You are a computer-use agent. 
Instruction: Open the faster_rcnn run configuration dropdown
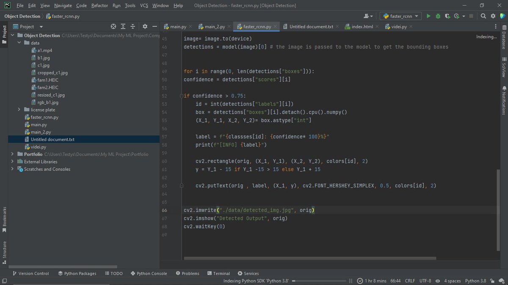pos(400,16)
